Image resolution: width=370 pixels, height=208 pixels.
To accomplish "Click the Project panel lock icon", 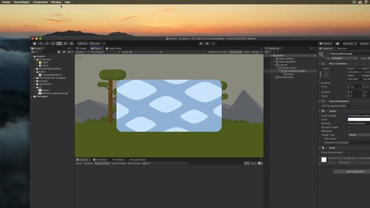I will [x=69, y=49].
